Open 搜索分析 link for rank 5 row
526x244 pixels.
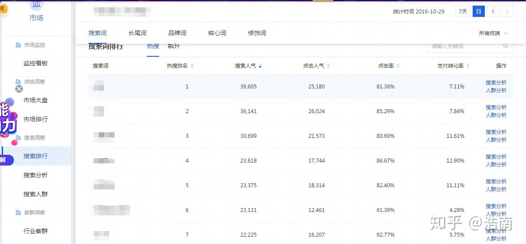pyautogui.click(x=496, y=182)
